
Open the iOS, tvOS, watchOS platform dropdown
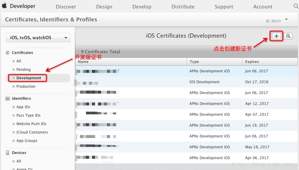38,38
